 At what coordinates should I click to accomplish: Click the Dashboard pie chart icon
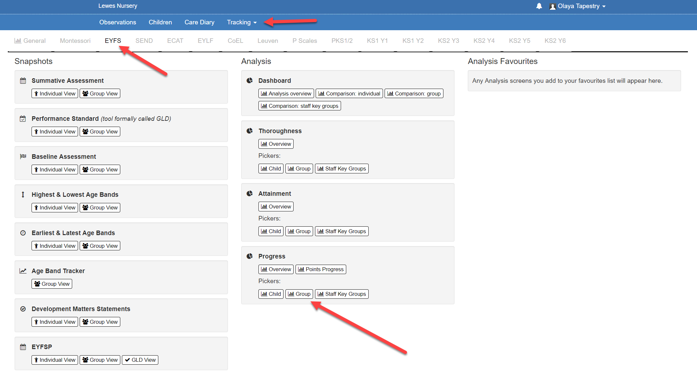(x=250, y=81)
